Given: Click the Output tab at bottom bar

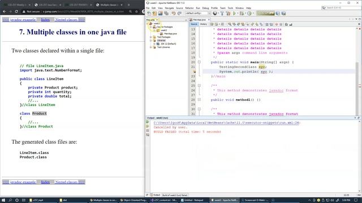Looking at the screenshot, I should tap(155, 195).
